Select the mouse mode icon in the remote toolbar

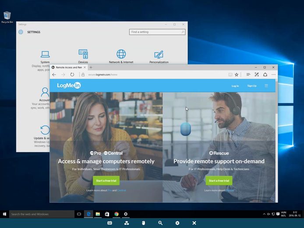144,223
